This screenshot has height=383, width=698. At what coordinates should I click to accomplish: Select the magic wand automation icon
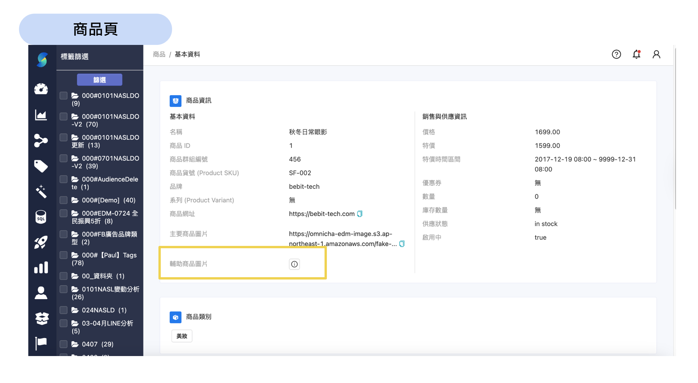click(41, 191)
